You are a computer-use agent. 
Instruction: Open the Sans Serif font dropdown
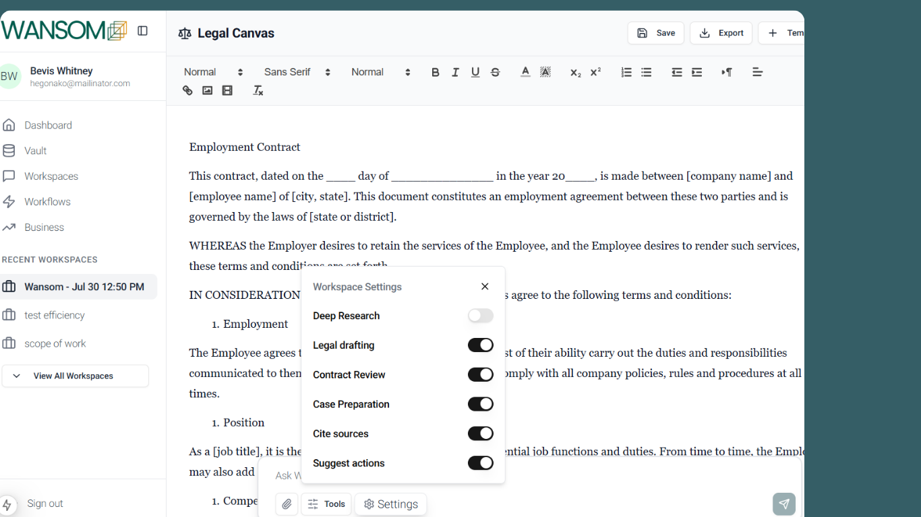point(296,72)
